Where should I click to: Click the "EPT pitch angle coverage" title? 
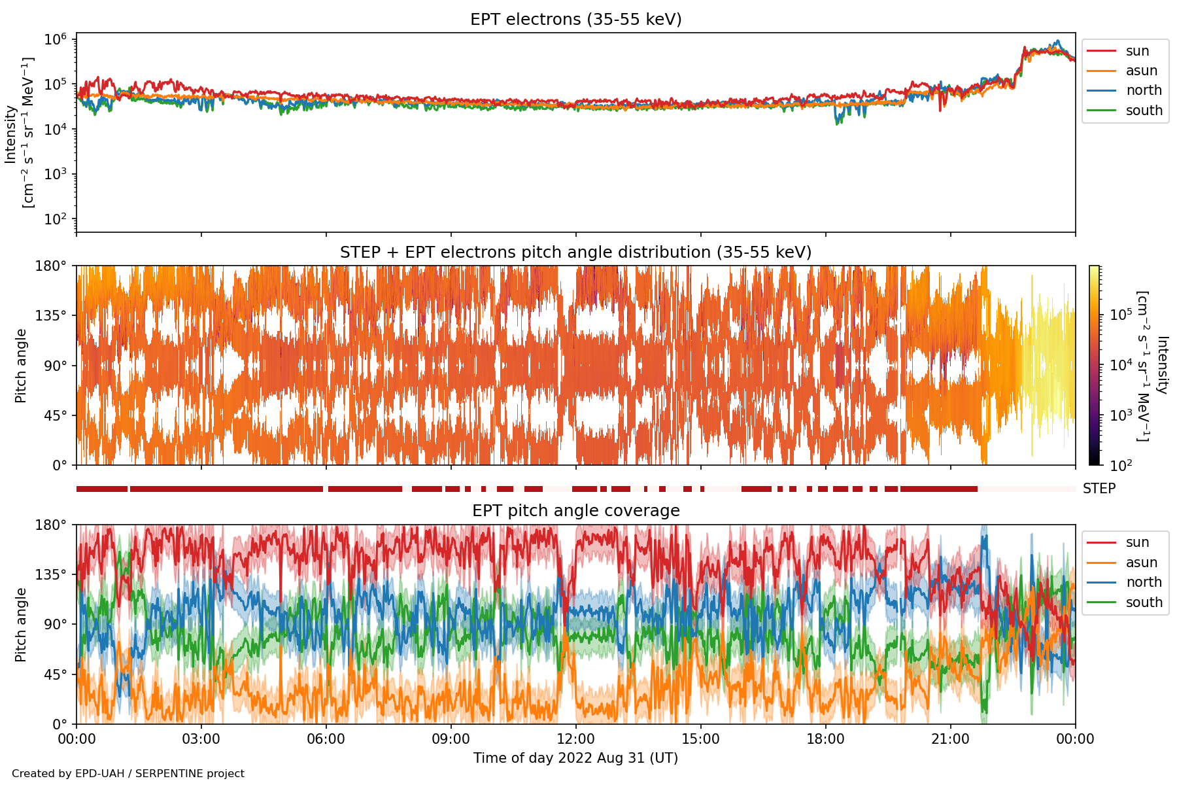tap(575, 511)
